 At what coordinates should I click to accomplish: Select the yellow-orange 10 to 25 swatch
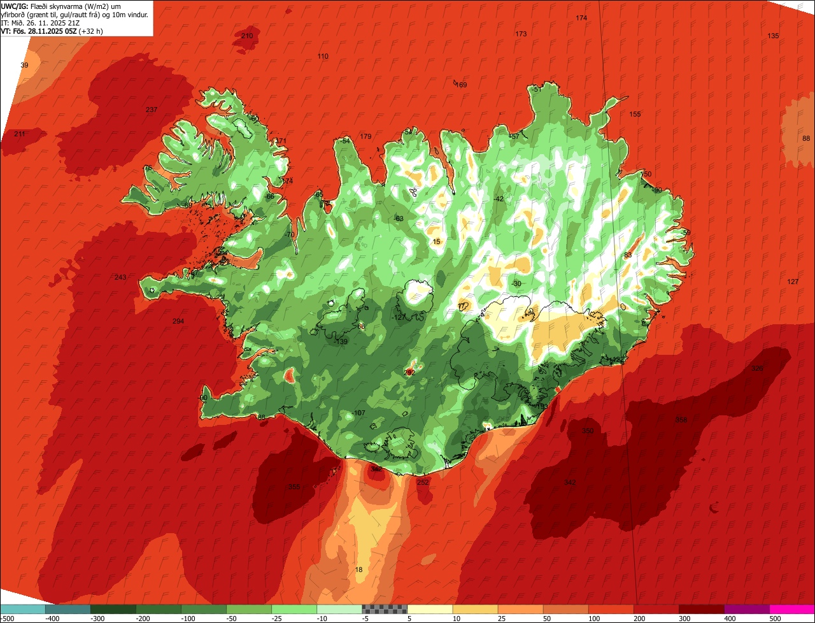click(475, 609)
